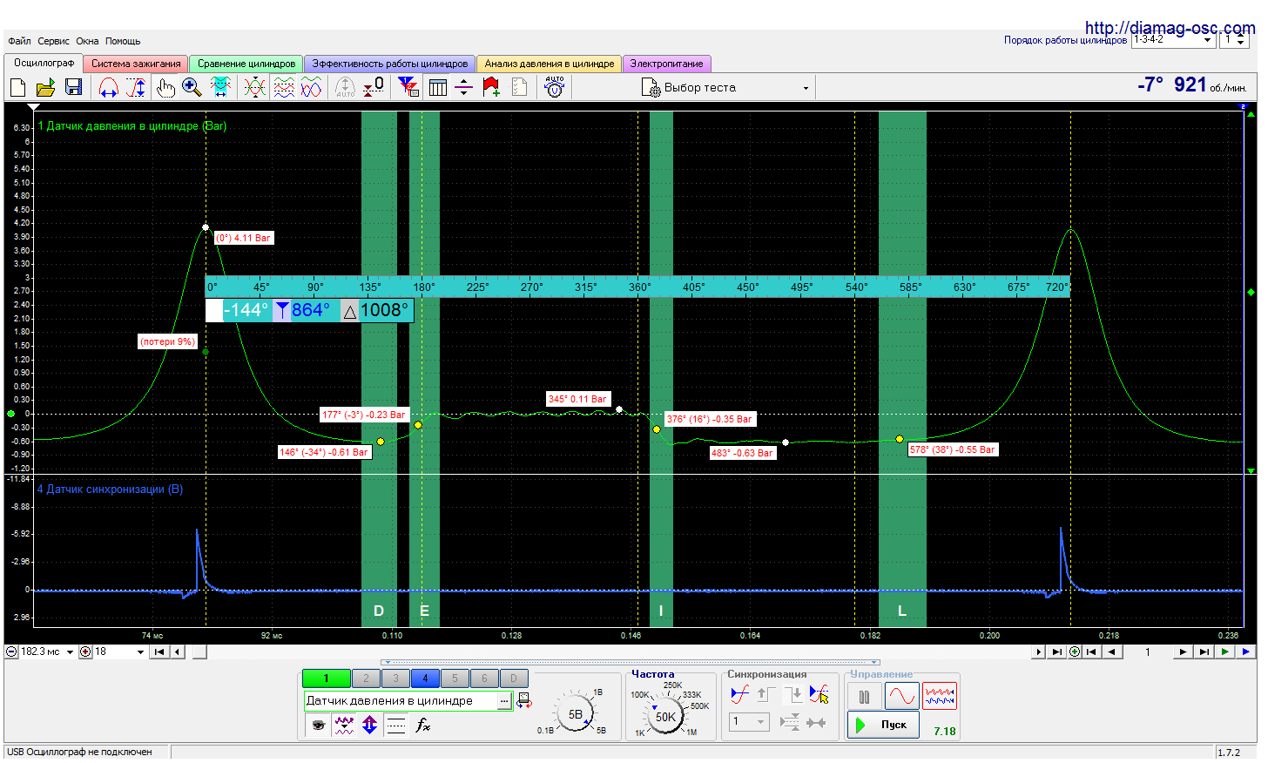Toggle the D channel button
1268x763 pixels.
click(514, 679)
